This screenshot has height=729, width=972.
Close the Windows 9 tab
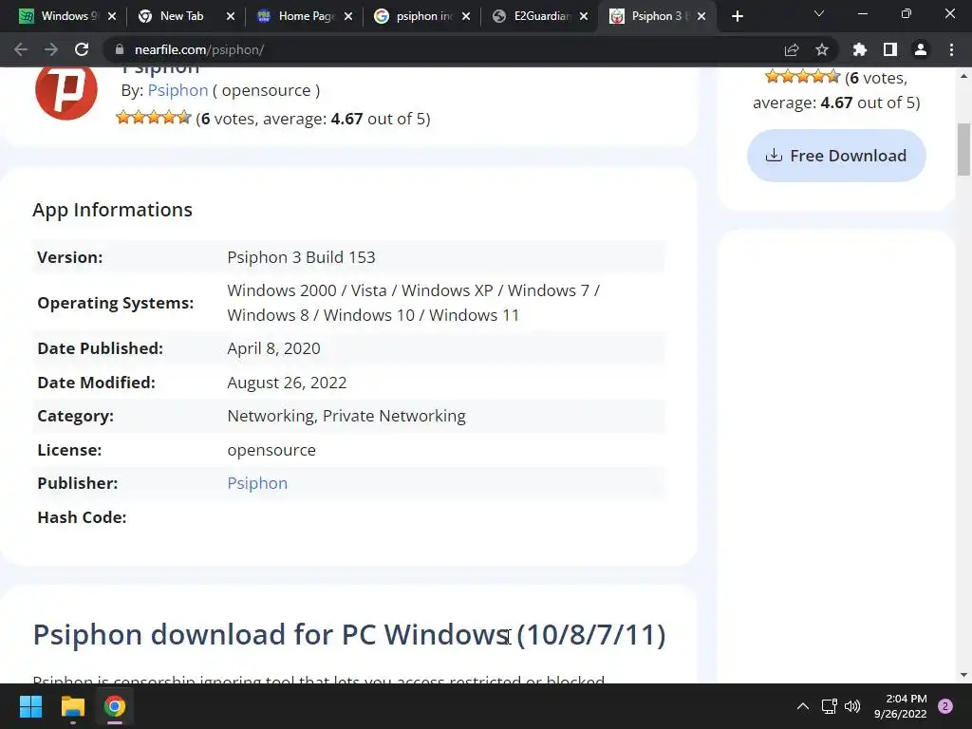112,17
